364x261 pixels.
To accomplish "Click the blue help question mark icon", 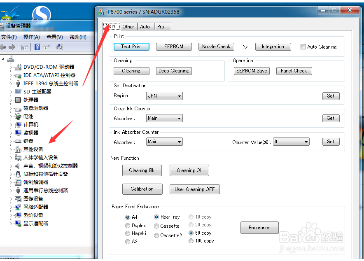I will (x=37, y=47).
